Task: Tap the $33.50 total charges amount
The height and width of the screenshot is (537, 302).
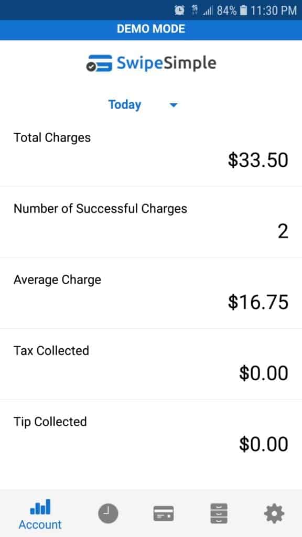Action: 258,160
